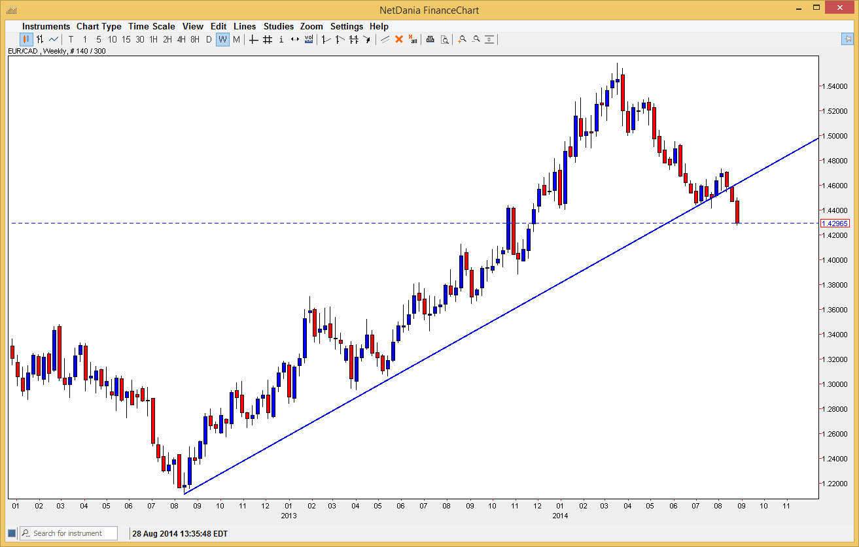The height and width of the screenshot is (547, 859).
Task: Toggle the grid display icon
Action: (x=267, y=39)
